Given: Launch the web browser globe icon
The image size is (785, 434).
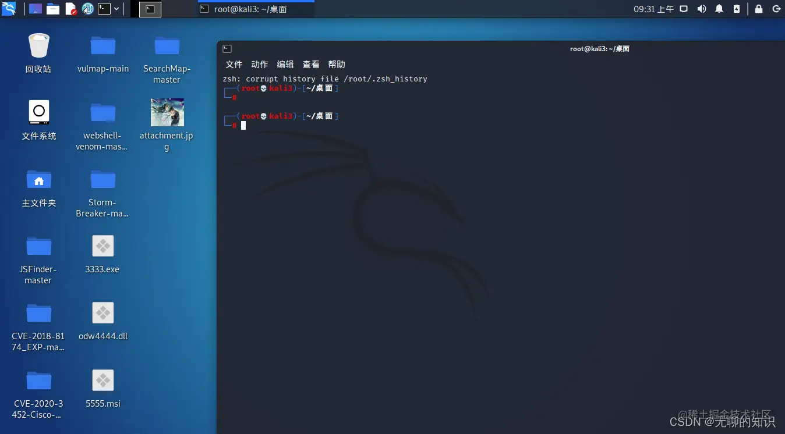Looking at the screenshot, I should point(87,9).
